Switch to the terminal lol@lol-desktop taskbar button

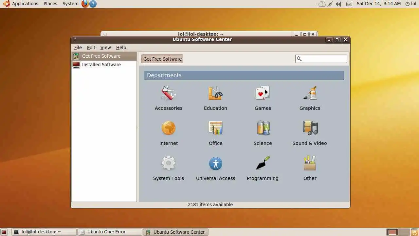(x=44, y=232)
